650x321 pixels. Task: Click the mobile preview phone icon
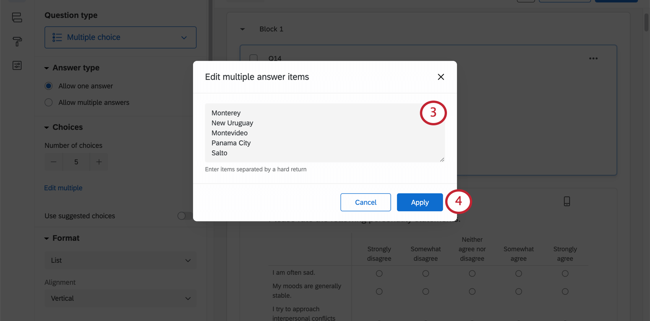[567, 201]
